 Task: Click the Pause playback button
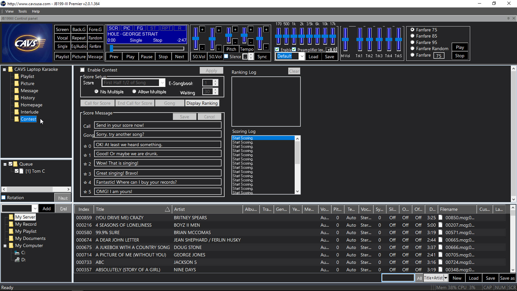pos(147,57)
